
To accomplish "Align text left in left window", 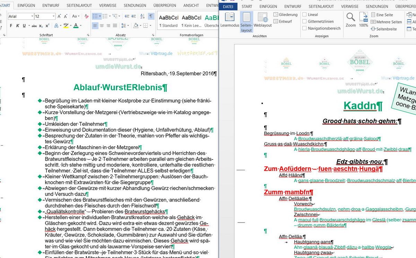I will pyautogui.click(x=95, y=26).
